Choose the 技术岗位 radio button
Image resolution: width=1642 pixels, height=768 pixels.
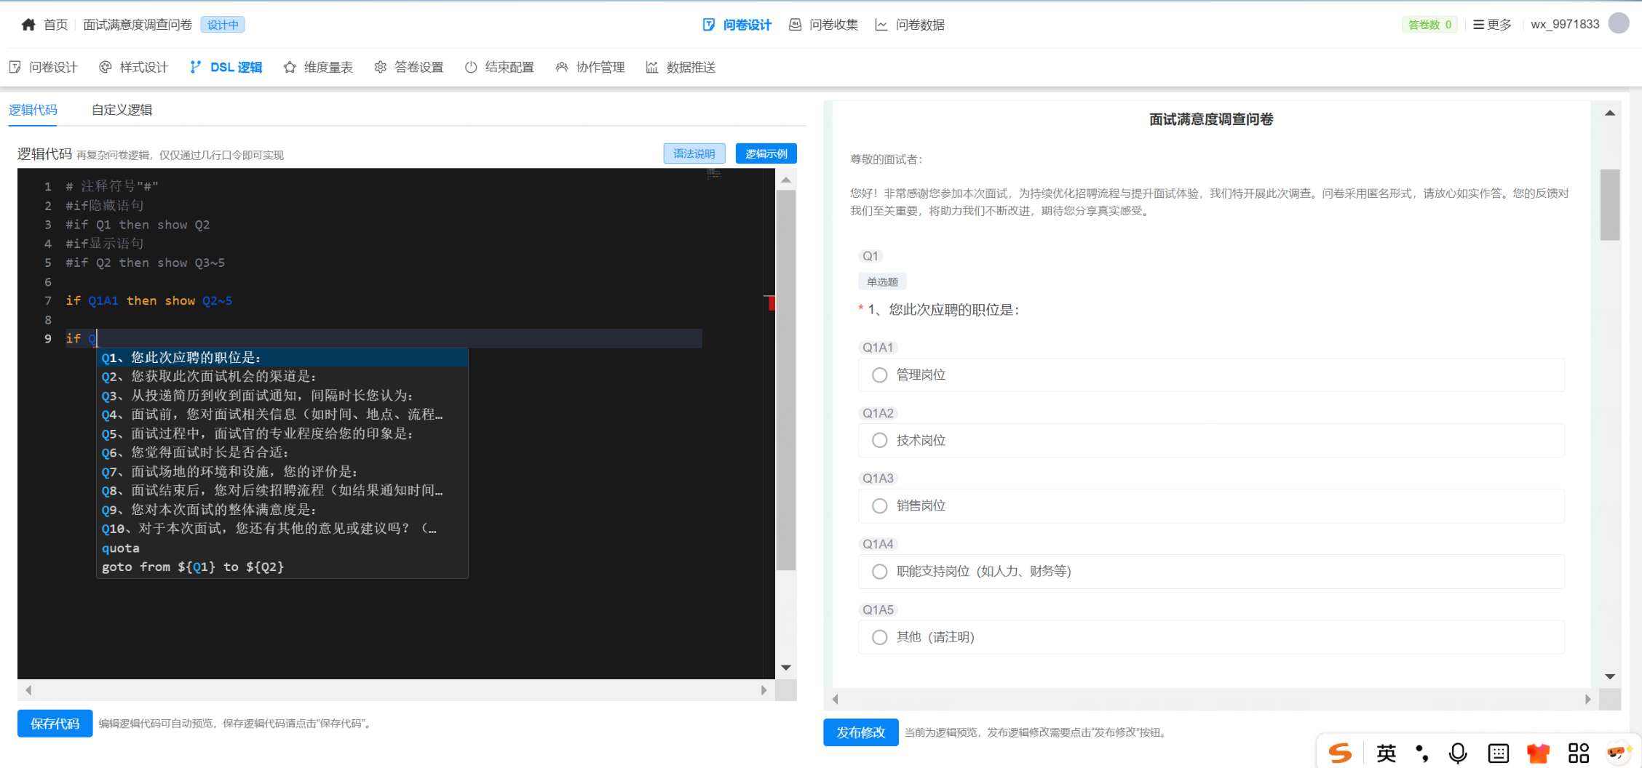[x=879, y=440]
